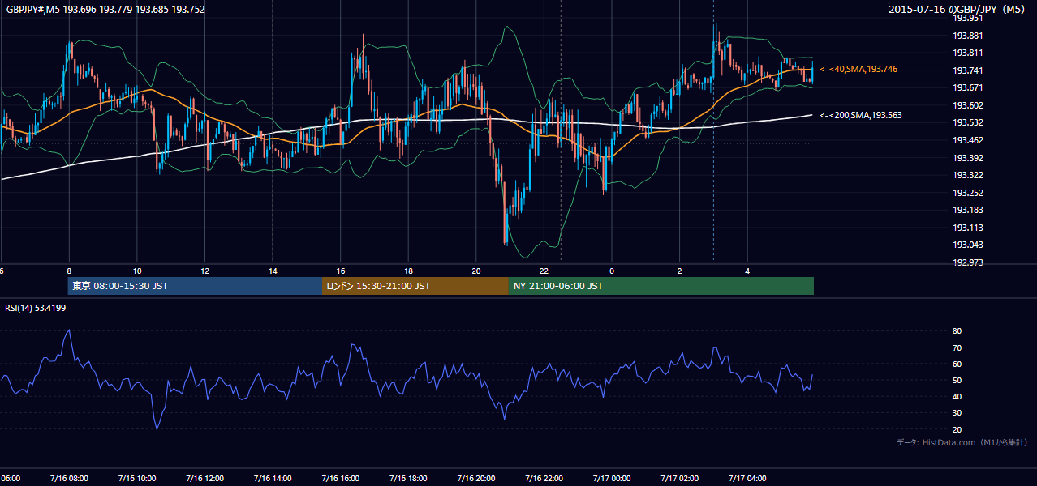Click price level 193.462 on the axis
Image resolution: width=1037 pixels, height=486 pixels.
click(968, 140)
